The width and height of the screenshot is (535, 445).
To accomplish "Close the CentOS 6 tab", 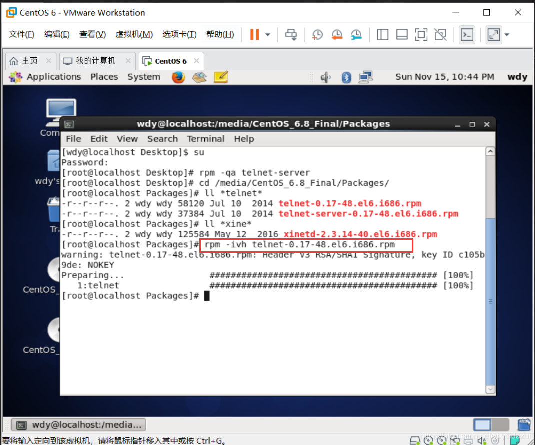I will [x=196, y=61].
